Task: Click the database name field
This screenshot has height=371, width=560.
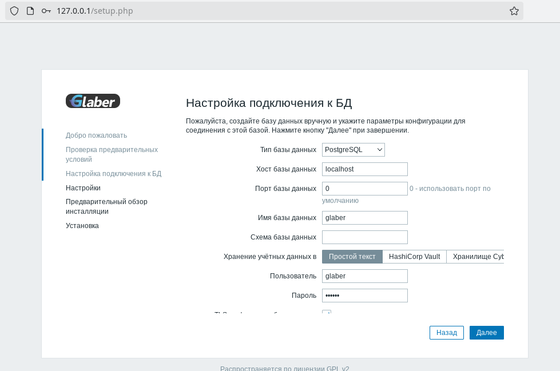Action: pyautogui.click(x=364, y=218)
